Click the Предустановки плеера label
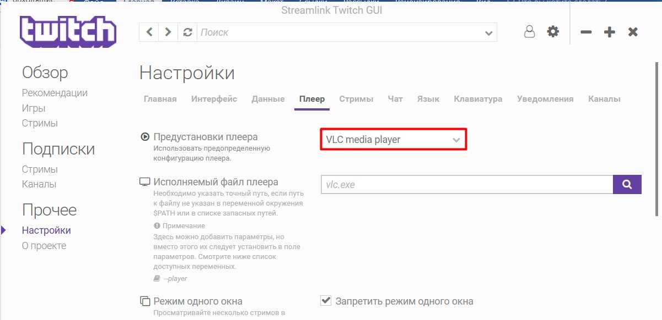The image size is (662, 320). [206, 137]
